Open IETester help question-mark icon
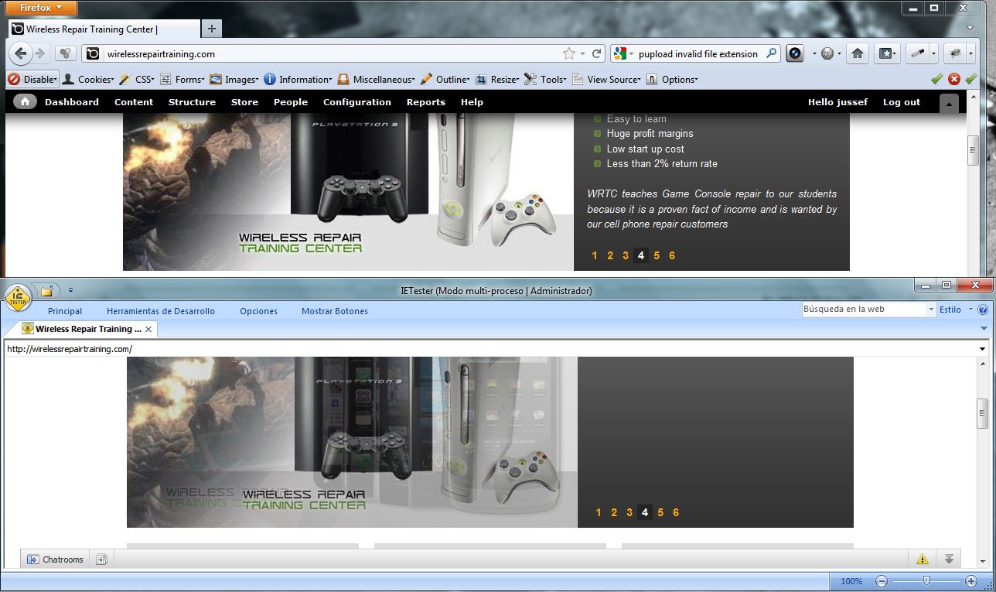Screen dimensions: 996x592 tap(983, 310)
